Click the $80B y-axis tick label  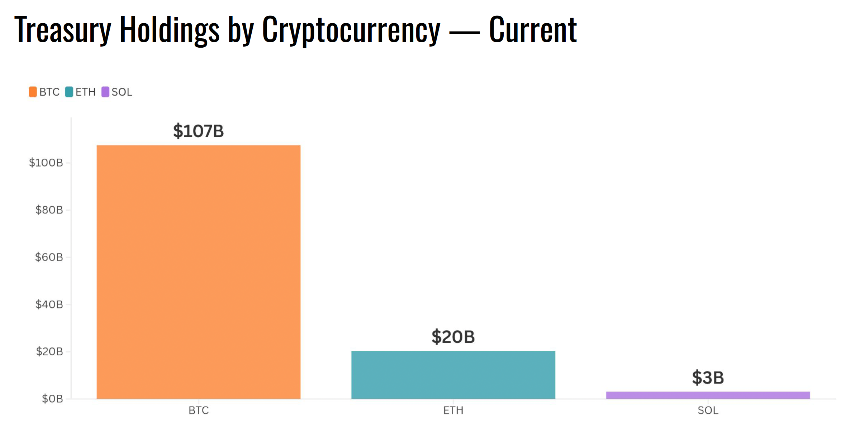click(x=49, y=210)
